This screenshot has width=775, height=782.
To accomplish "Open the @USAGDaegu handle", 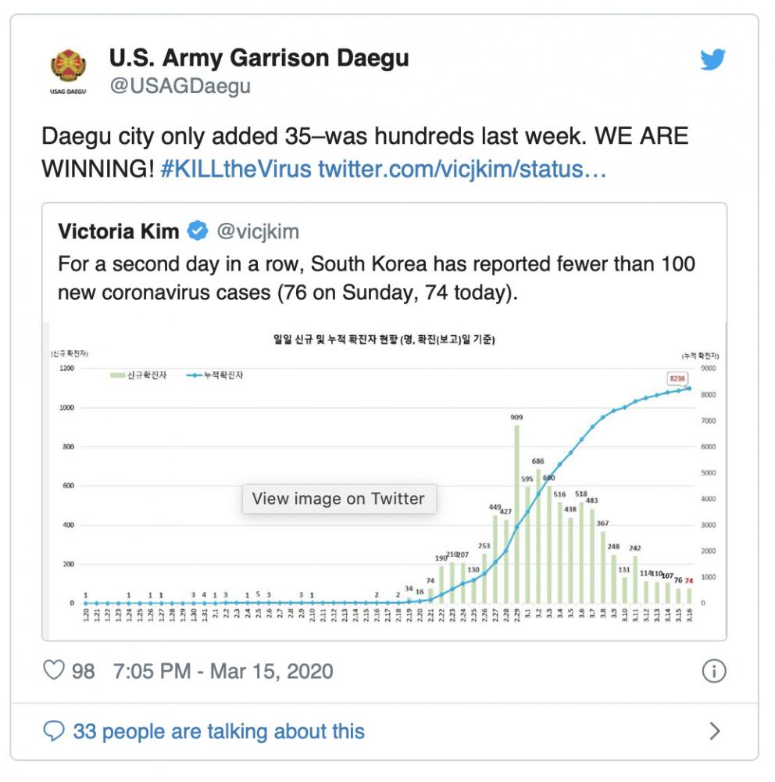I will pyautogui.click(x=180, y=86).
